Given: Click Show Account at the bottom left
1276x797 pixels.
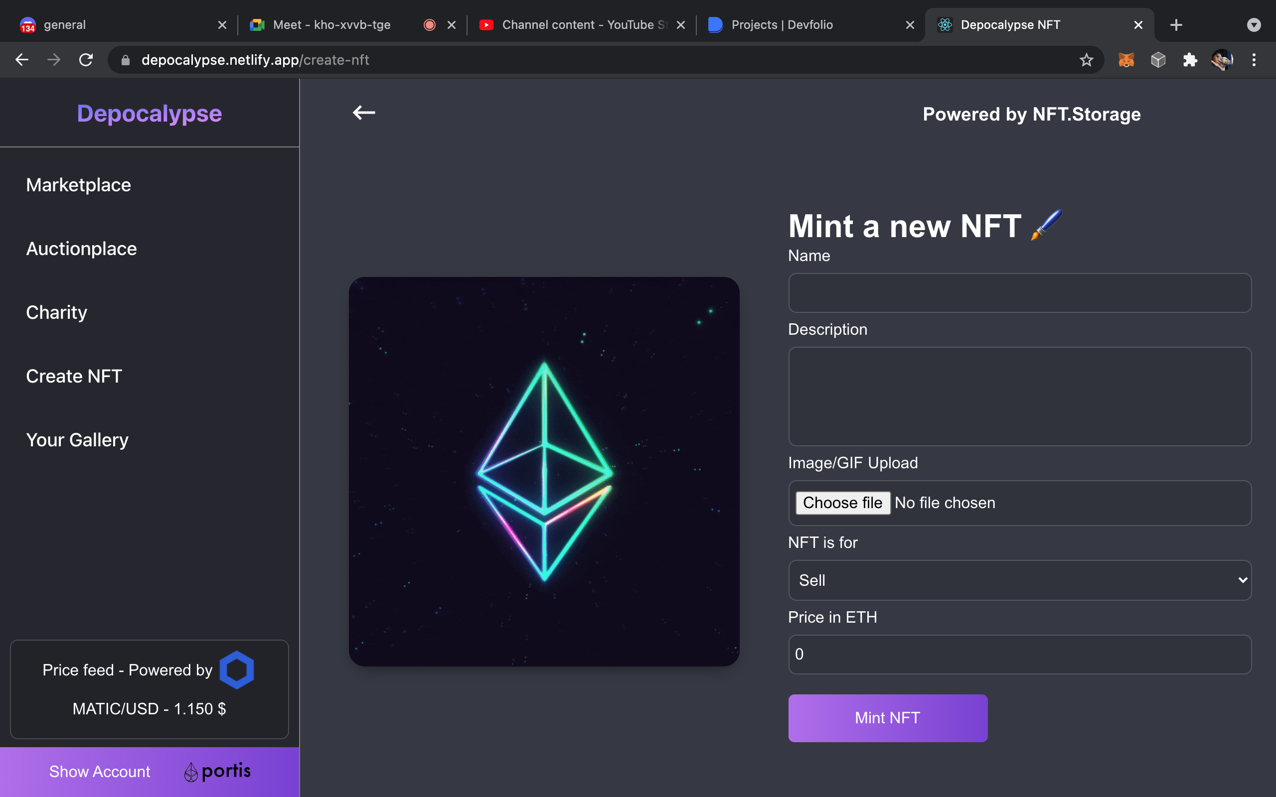Looking at the screenshot, I should point(99,771).
